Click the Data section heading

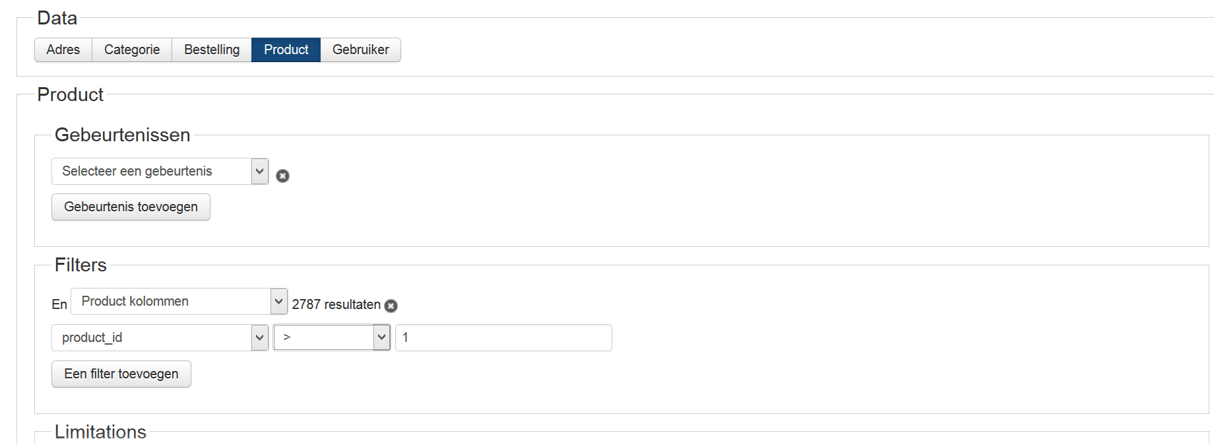click(57, 18)
